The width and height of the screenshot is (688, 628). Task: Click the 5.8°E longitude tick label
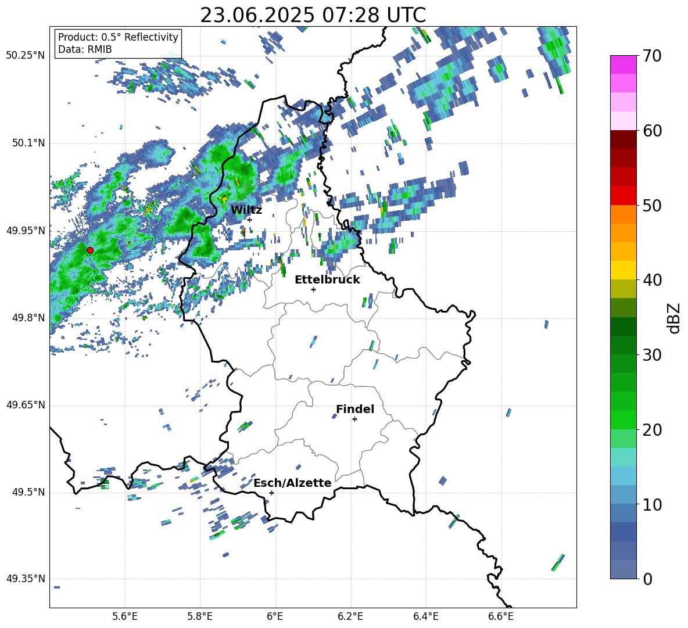click(200, 616)
